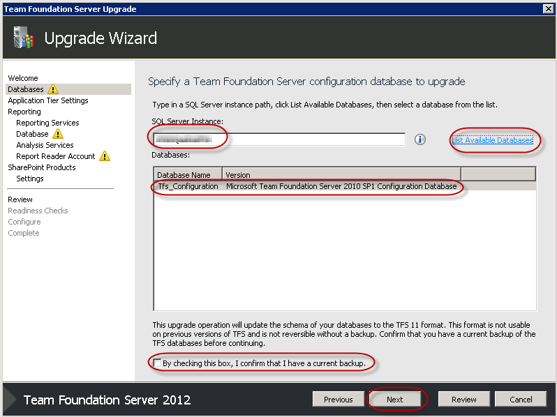Click the info icon beside SQL Server Instance field
Image resolution: width=557 pixels, height=417 pixels.
(420, 139)
